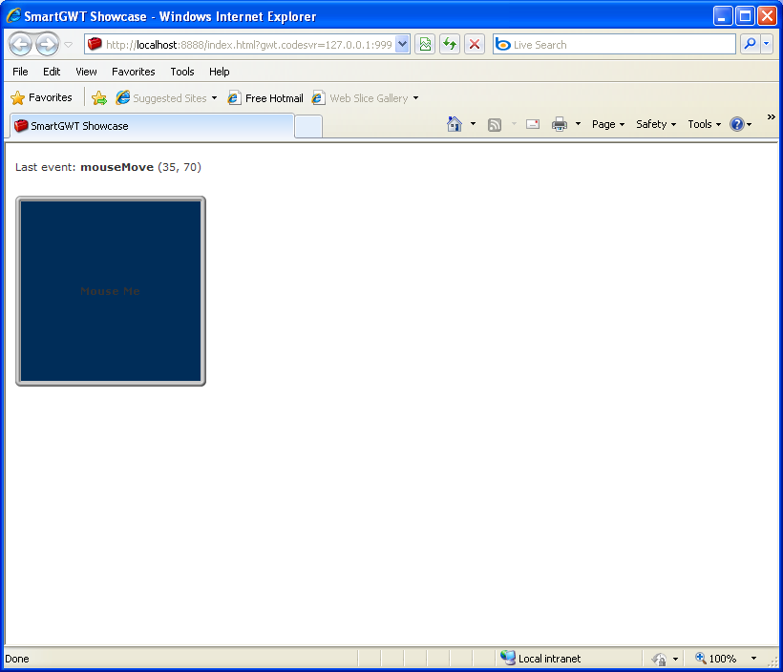Click the Last event mouseMove label
Image resolution: width=783 pixels, height=672 pixels.
(x=108, y=167)
